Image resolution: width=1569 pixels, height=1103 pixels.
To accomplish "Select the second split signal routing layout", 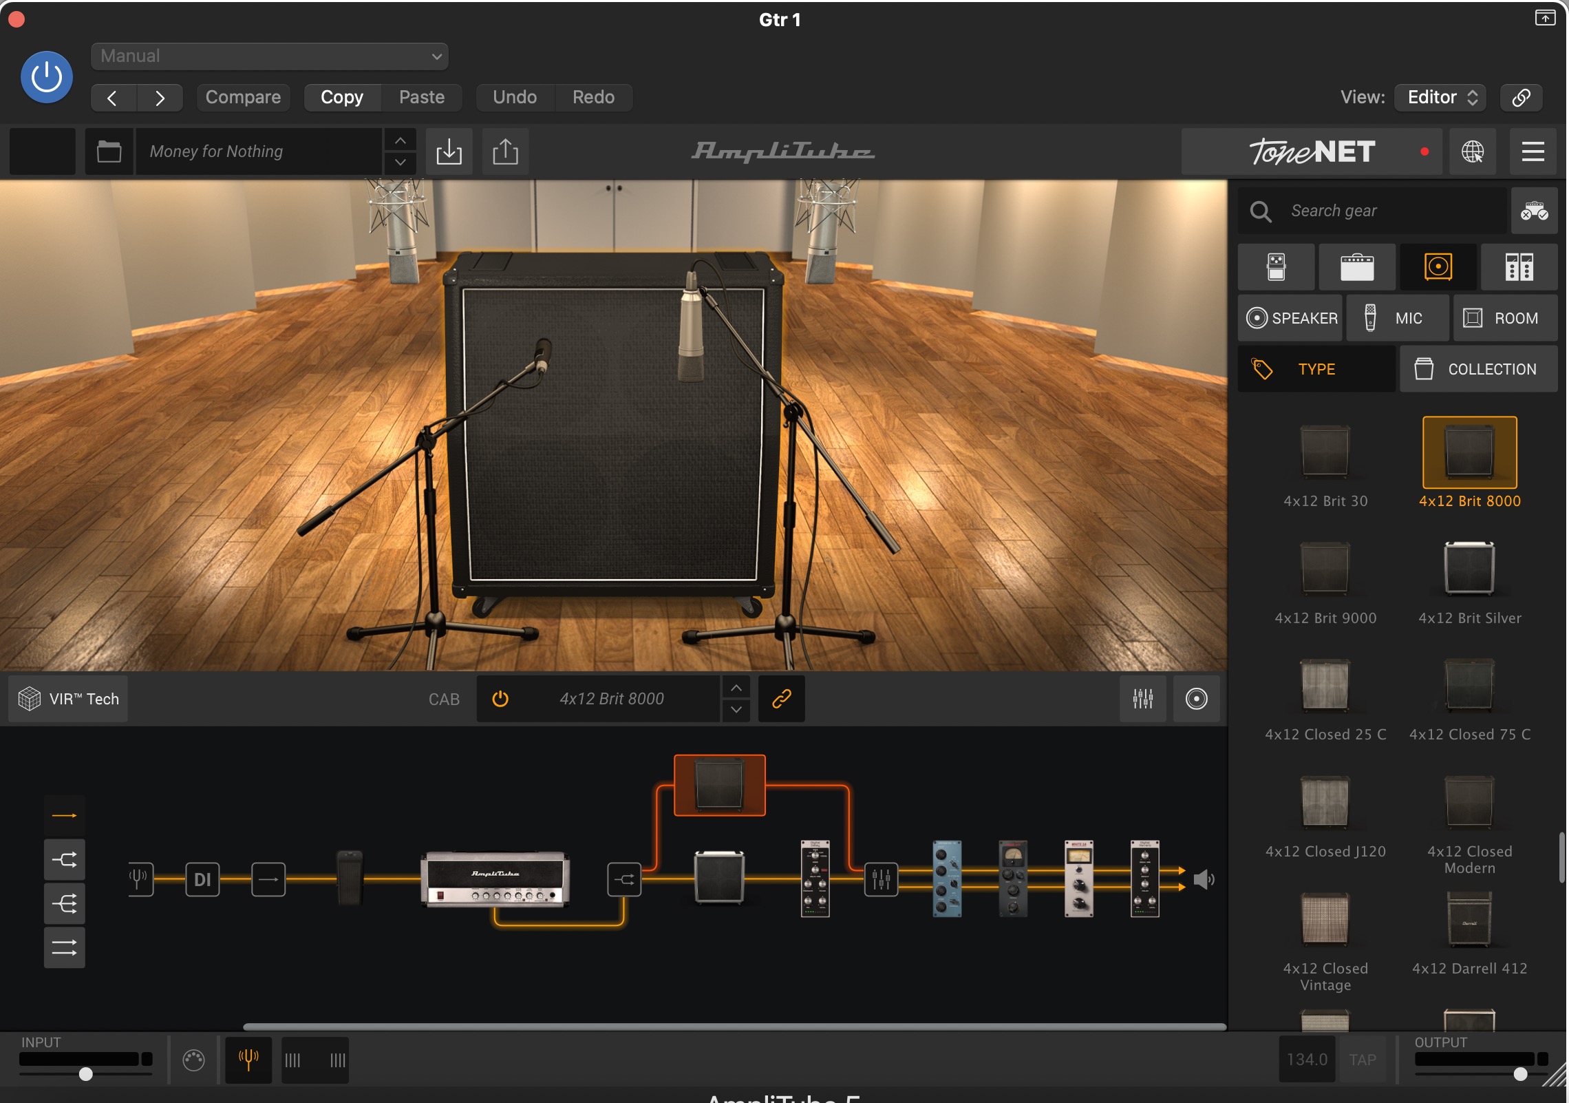I will tap(65, 860).
